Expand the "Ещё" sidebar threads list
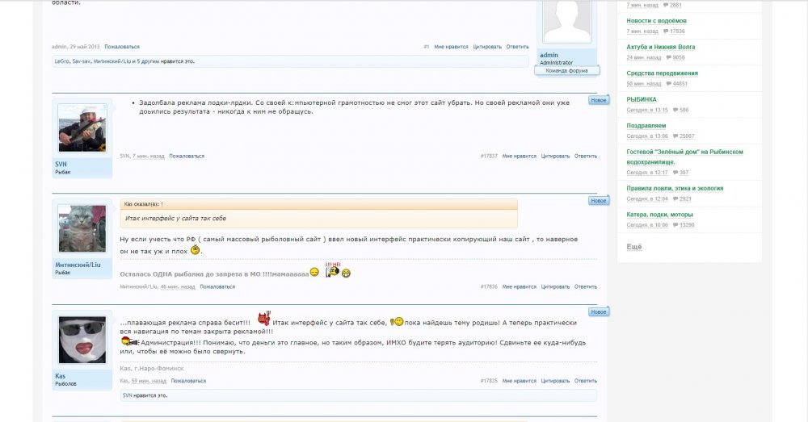This screenshot has width=808, height=422. [633, 247]
